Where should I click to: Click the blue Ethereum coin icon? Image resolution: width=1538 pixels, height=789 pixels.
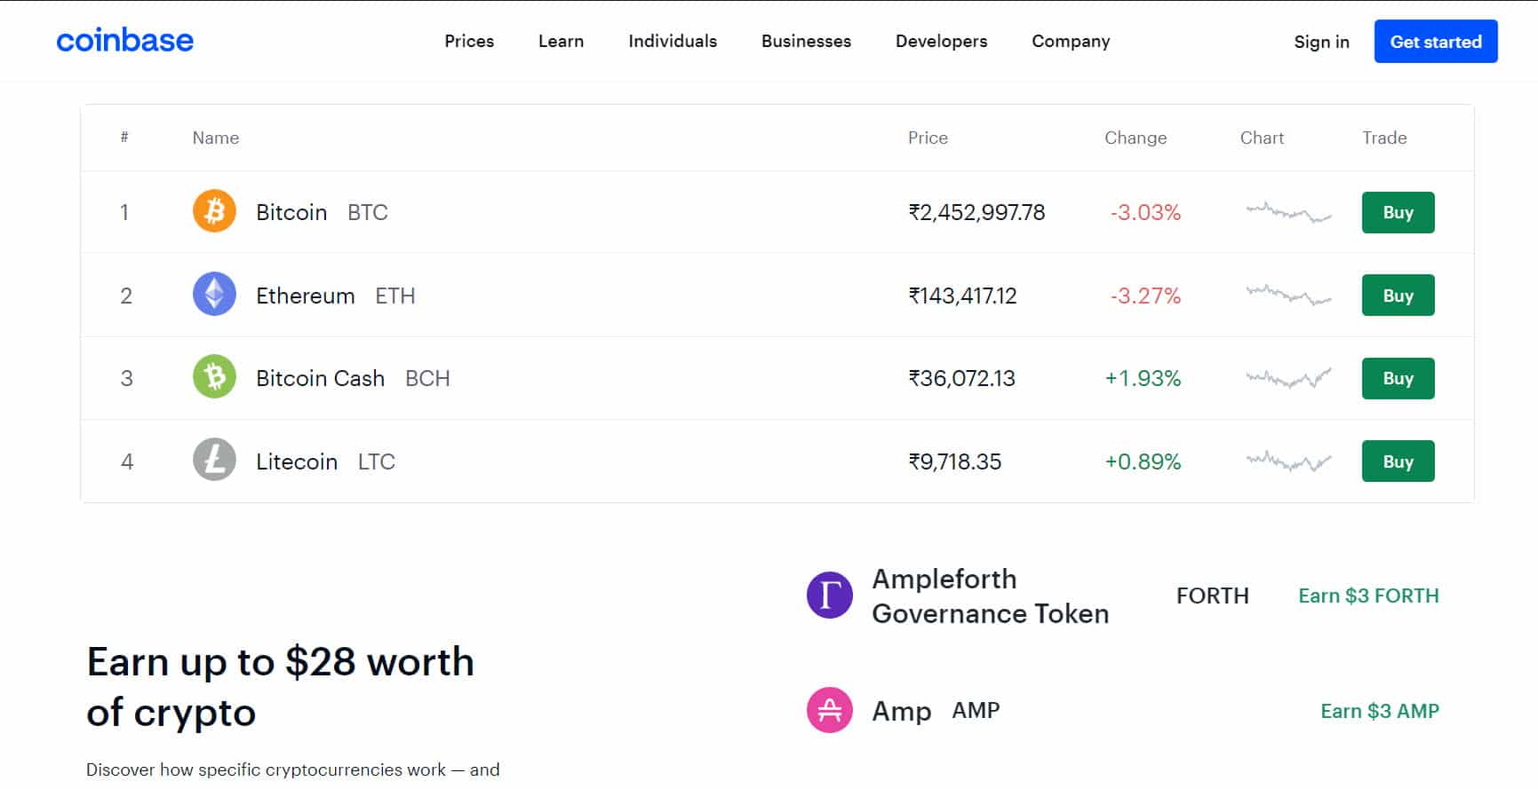(x=214, y=295)
